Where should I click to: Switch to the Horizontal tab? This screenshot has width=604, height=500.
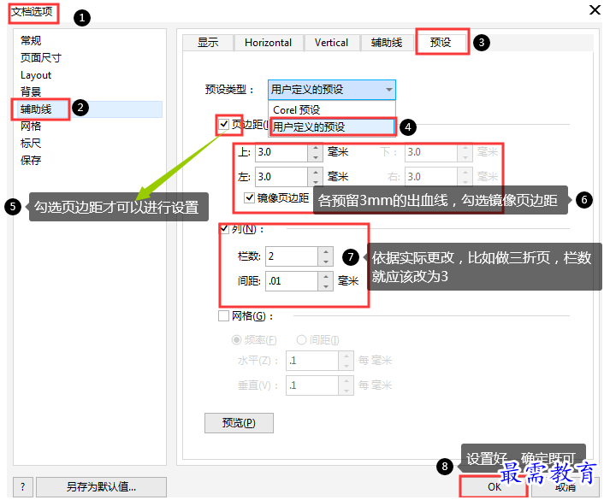[268, 43]
